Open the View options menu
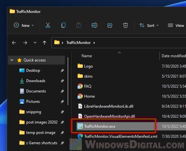 coord(176,26)
